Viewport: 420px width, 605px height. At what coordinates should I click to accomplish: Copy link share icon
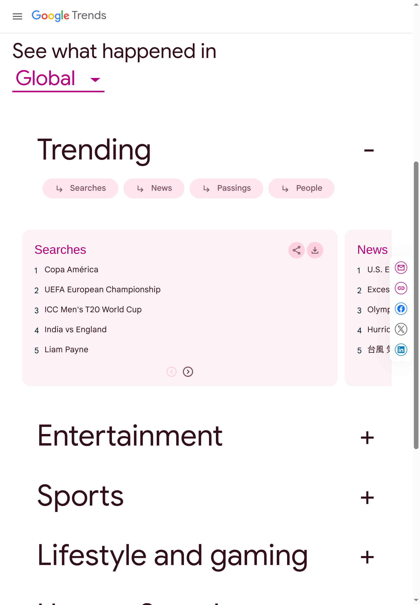click(x=401, y=288)
